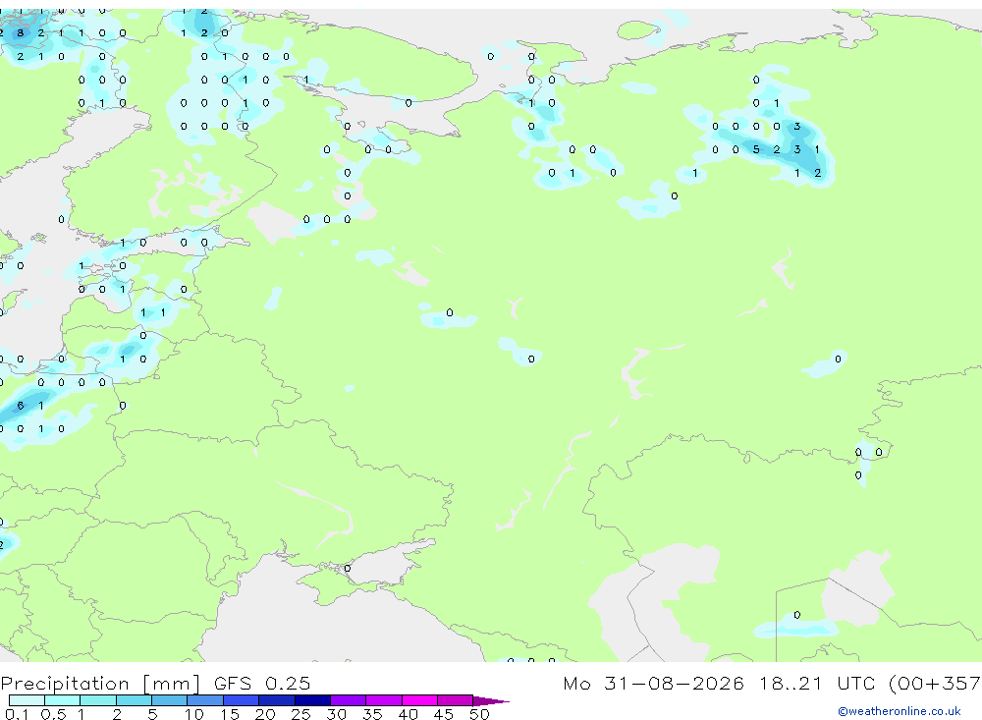Click the 5–10 mm legend color swatch
Viewport: 982px width, 720px height.
(169, 700)
